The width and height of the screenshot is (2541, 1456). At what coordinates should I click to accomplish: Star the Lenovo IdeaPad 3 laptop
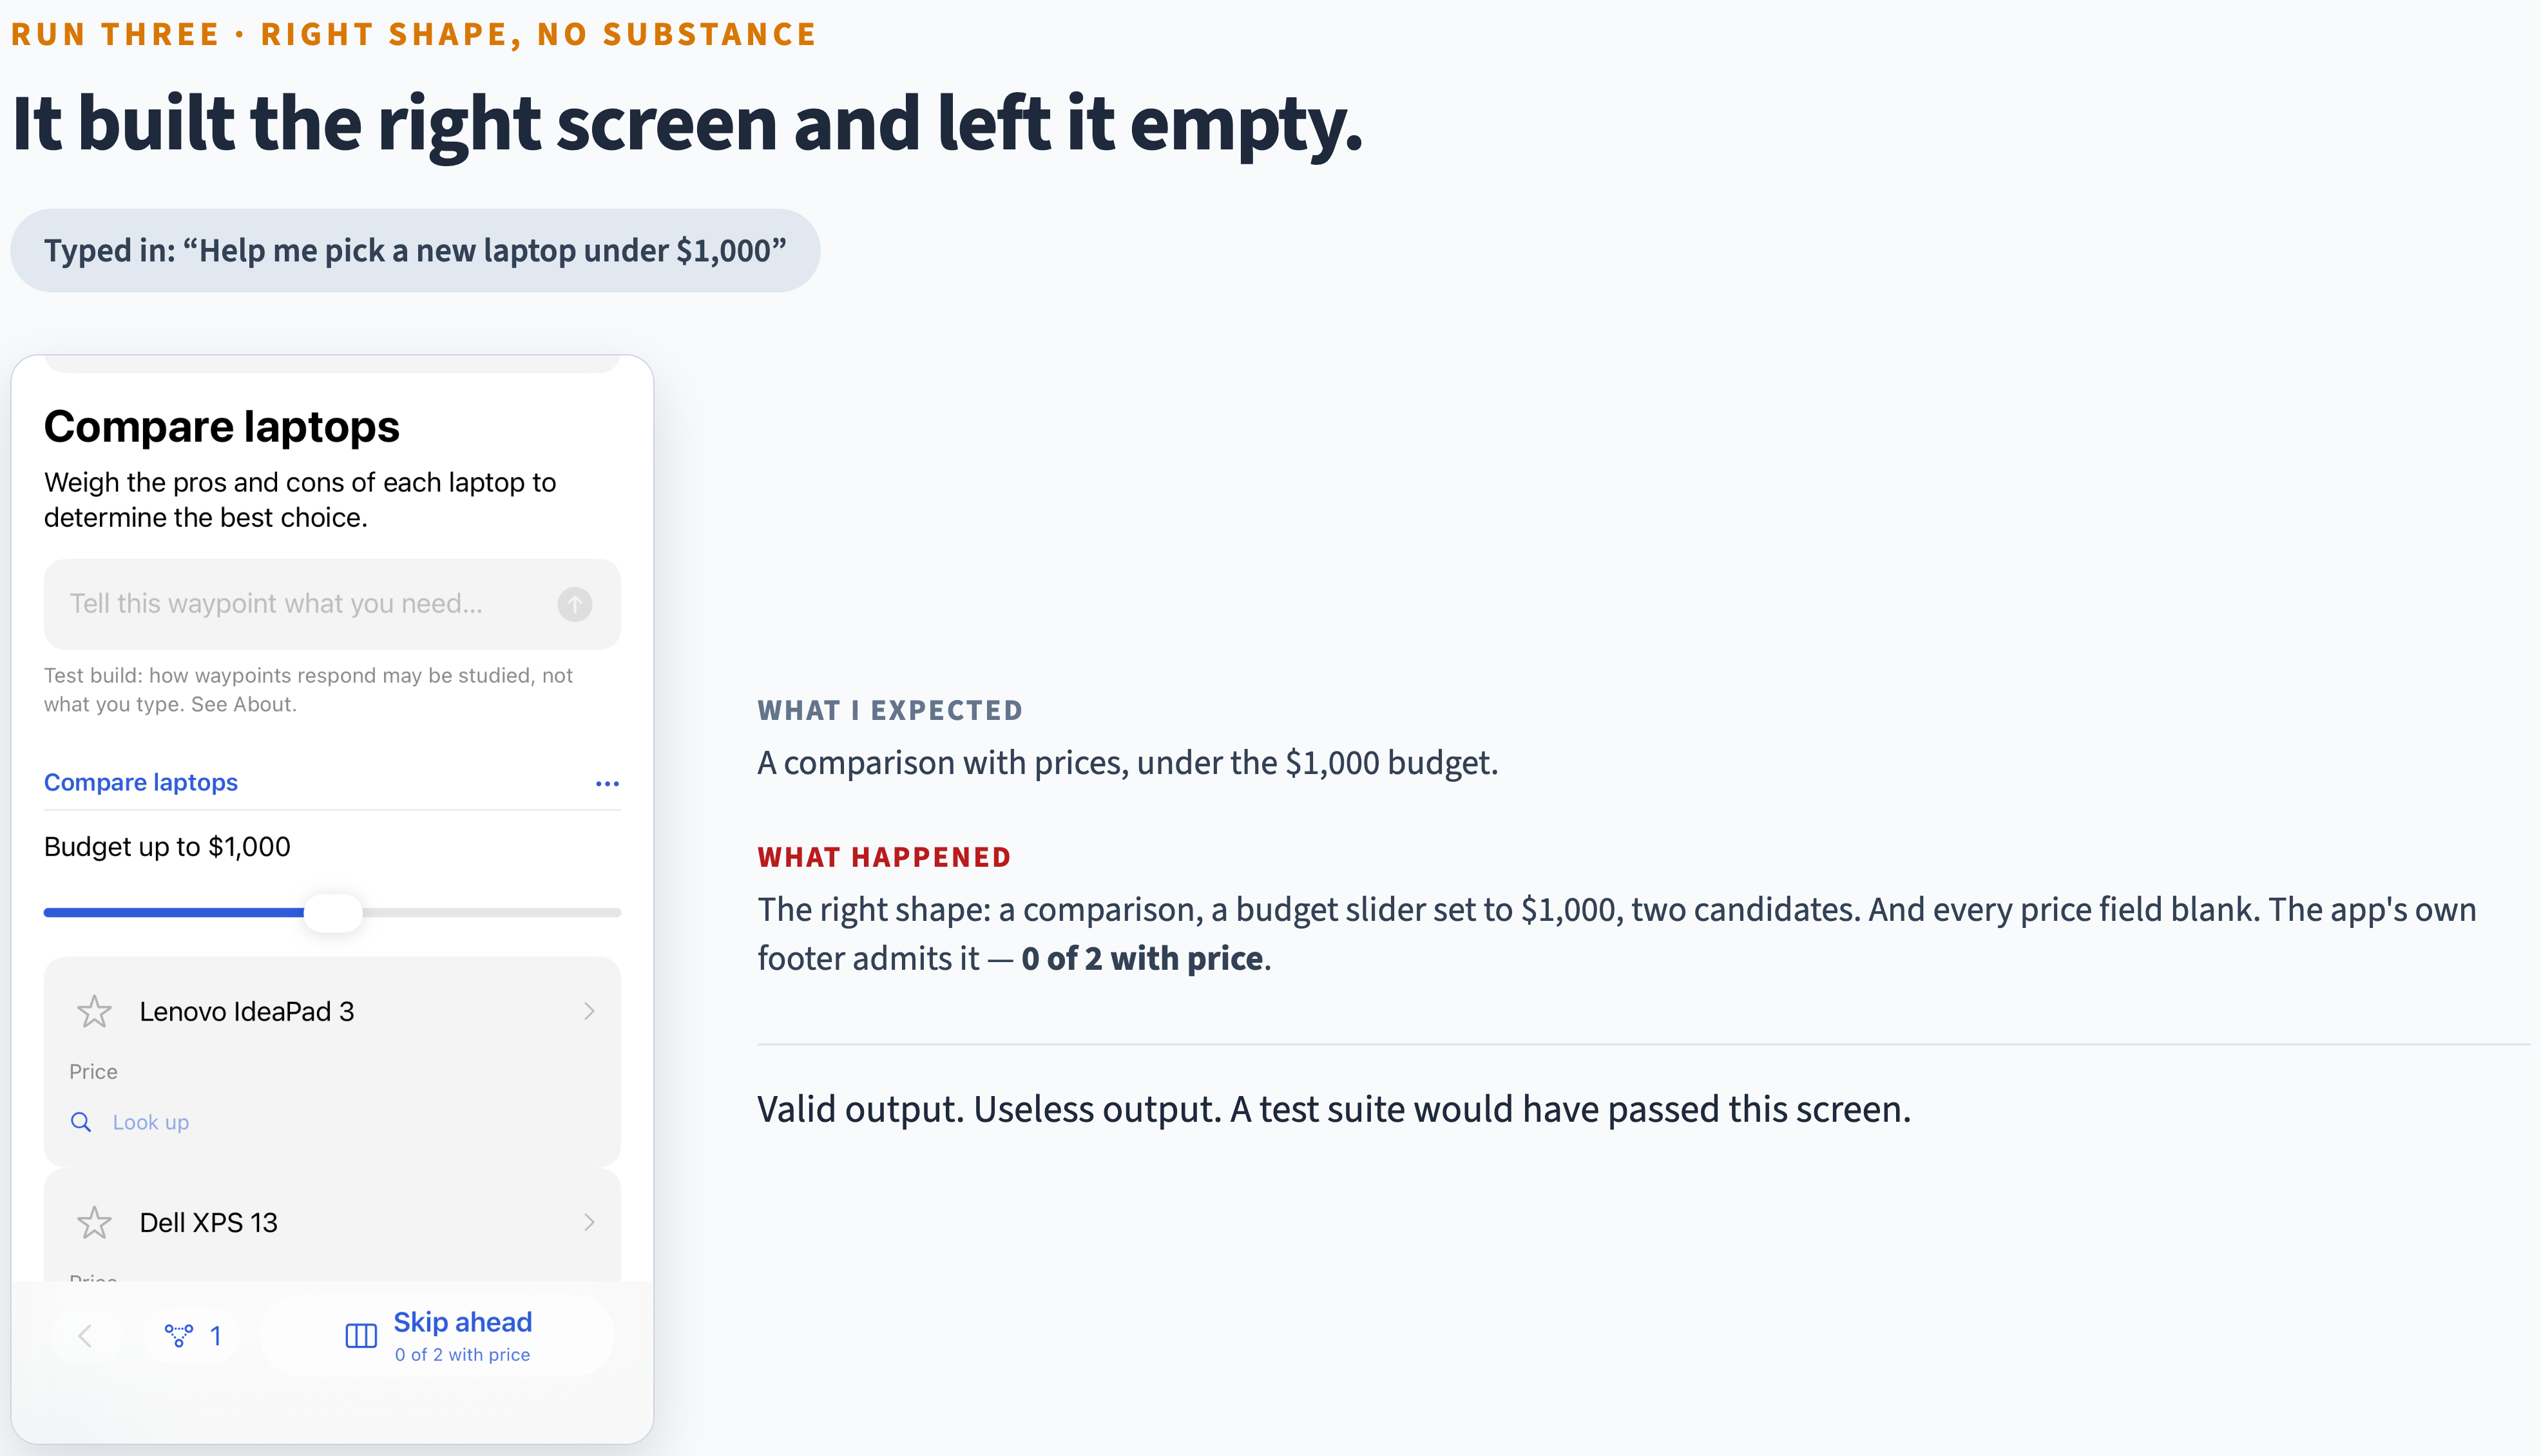[x=94, y=1011]
